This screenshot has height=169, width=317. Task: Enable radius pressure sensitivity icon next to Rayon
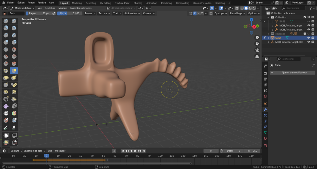pos(54,14)
